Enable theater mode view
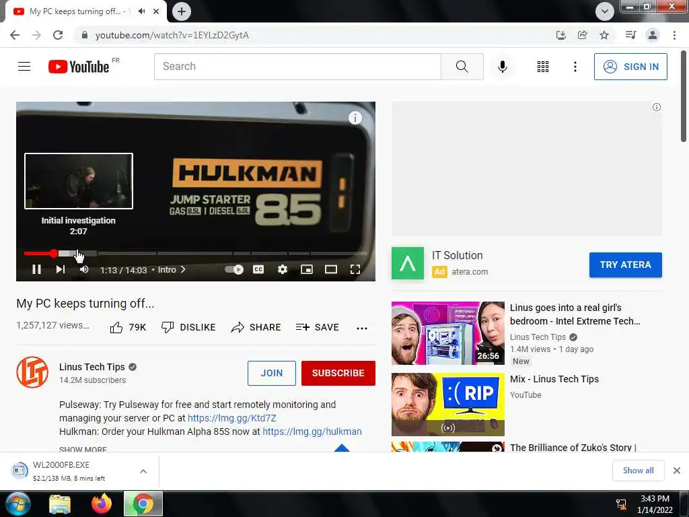This screenshot has width=689, height=517. click(x=331, y=269)
